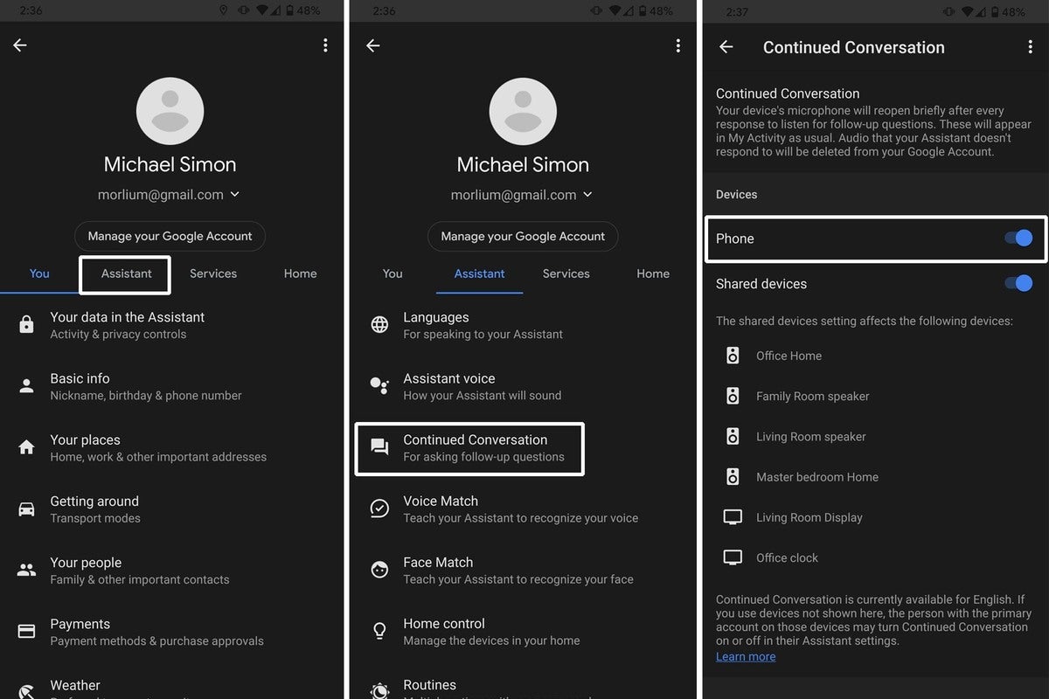Tap Office clock device row
1049x699 pixels.
(x=874, y=557)
